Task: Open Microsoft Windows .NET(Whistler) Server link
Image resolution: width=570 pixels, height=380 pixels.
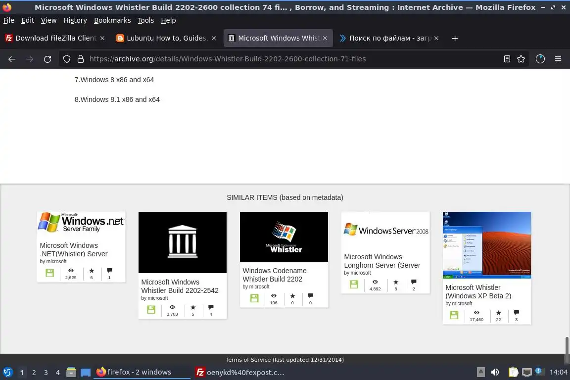Action: 74,249
